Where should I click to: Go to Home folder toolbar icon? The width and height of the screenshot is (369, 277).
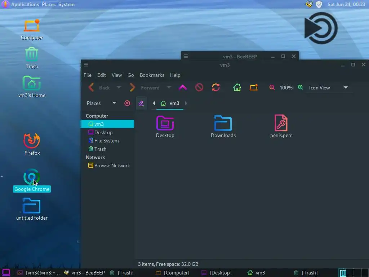point(237,88)
